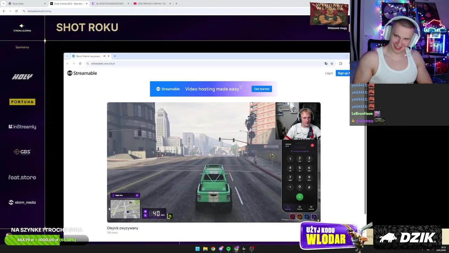Mute the Streamable tab audio icon
Viewport: 449px width, 253px height.
coord(104,56)
